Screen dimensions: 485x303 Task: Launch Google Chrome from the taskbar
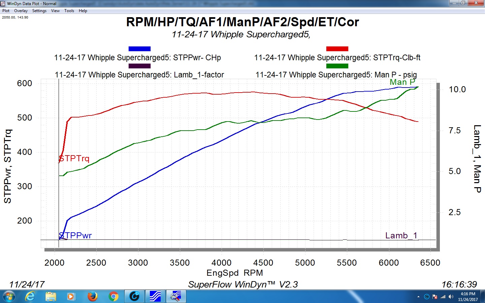(x=114, y=297)
